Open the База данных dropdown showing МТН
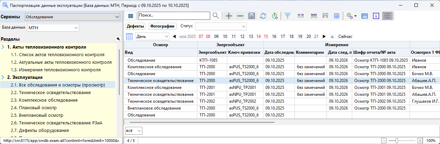The height and width of the screenshot is (144, 440). click(53, 28)
